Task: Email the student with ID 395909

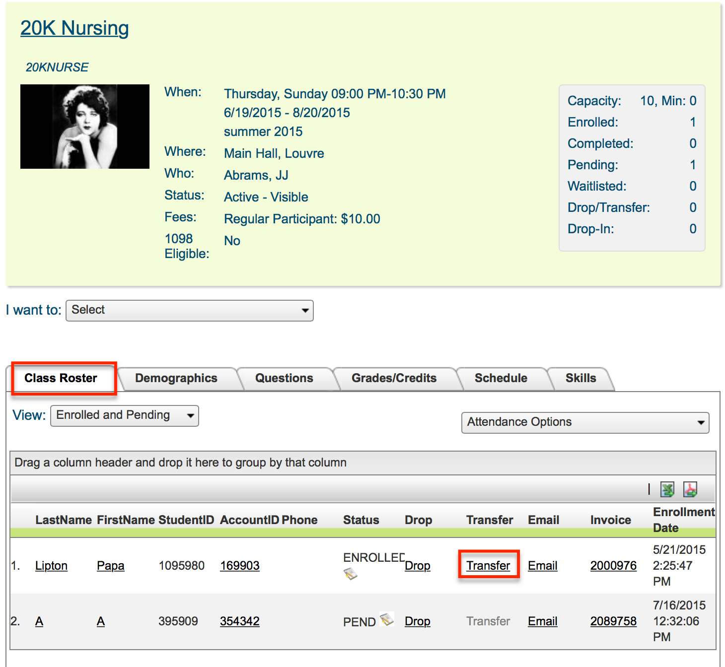Action: (542, 621)
